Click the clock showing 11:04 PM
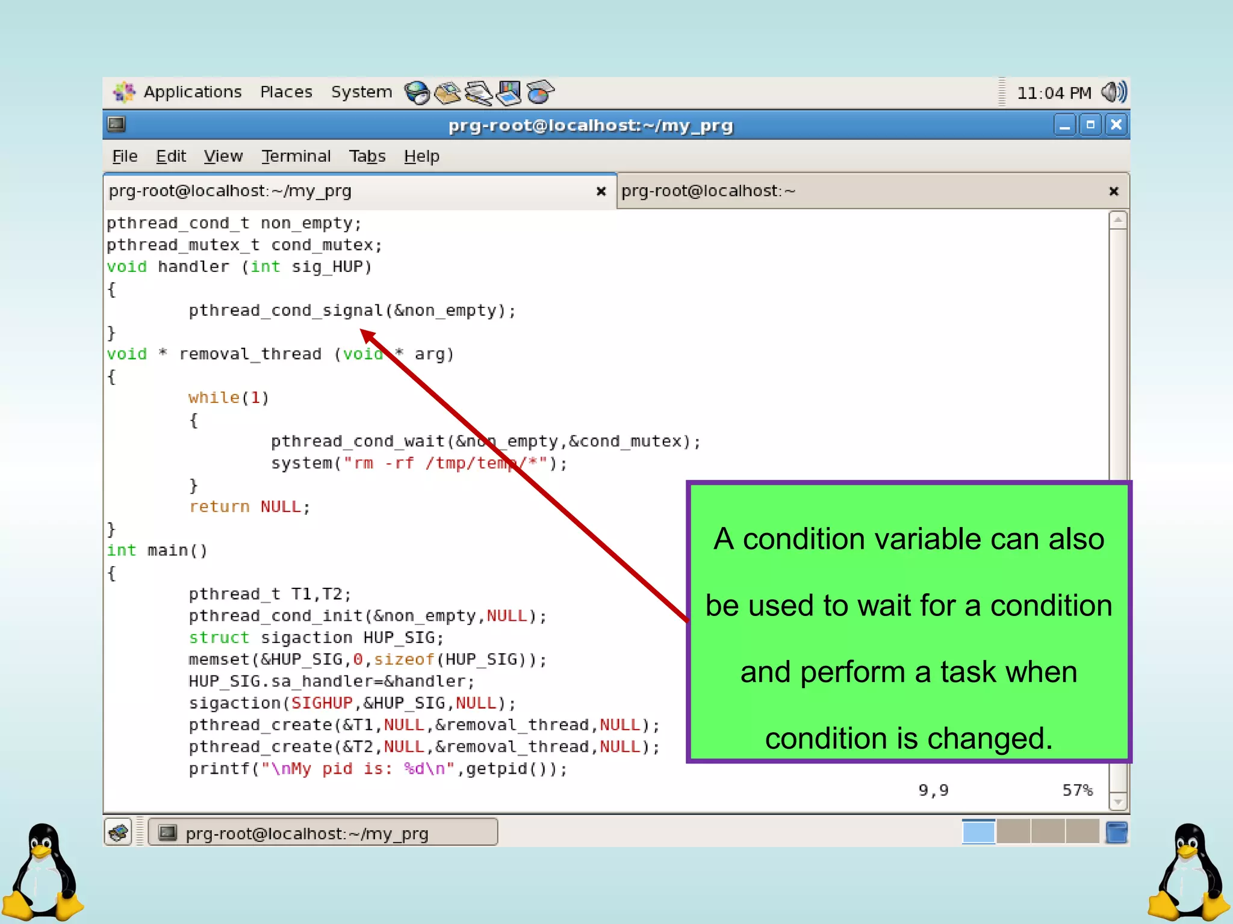The width and height of the screenshot is (1233, 924). click(x=1054, y=93)
